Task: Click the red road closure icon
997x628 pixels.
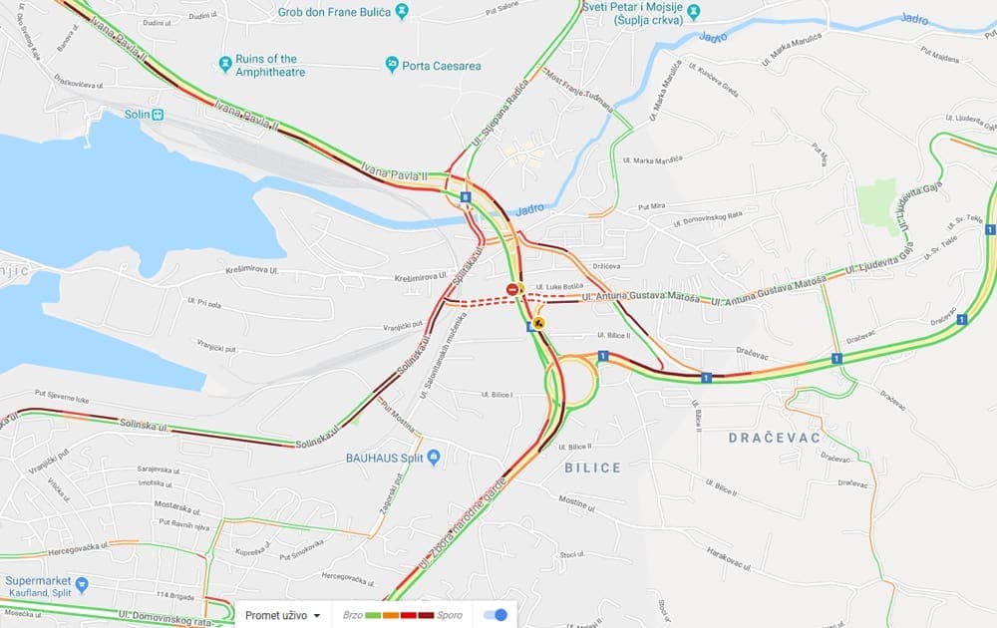Action: click(513, 290)
